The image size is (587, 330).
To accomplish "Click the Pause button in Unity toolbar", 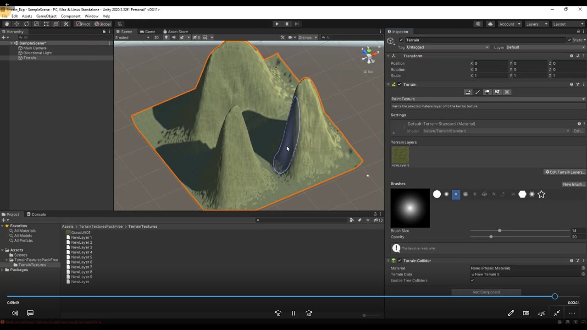I will coord(287,24).
